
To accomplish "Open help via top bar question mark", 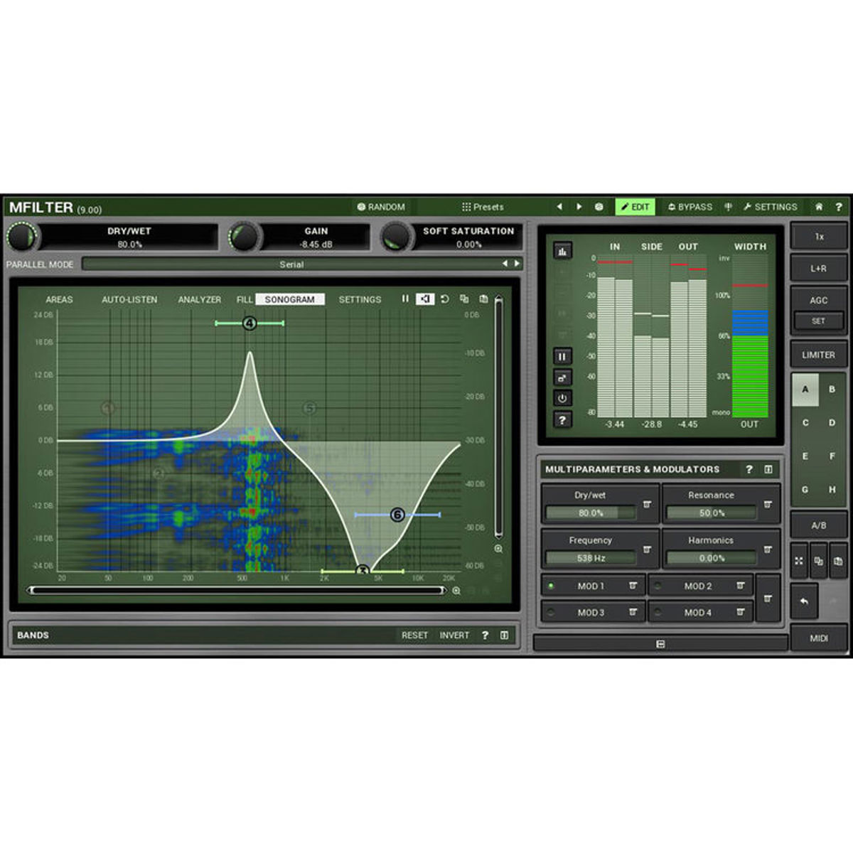I will tap(839, 207).
